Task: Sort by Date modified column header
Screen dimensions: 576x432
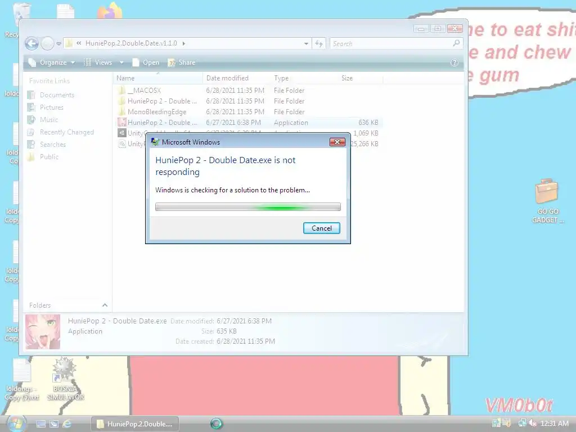Action: (x=237, y=78)
